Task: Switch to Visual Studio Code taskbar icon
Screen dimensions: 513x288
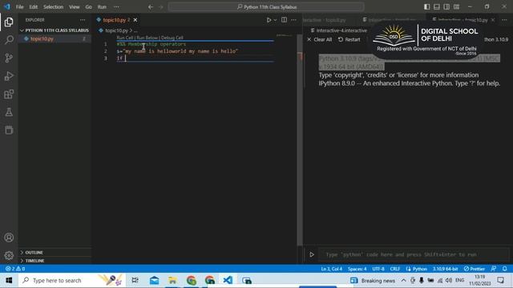Action: 228,280
